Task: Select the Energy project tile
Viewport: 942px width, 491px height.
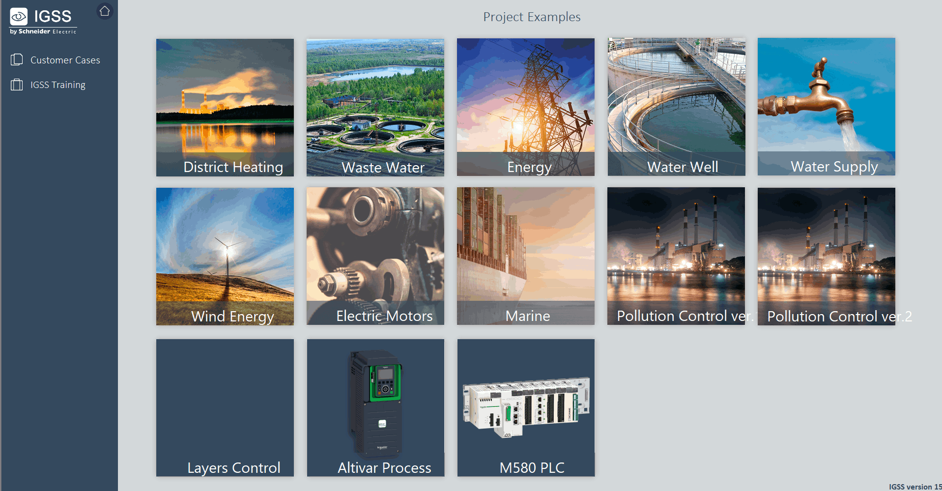Action: tap(525, 107)
